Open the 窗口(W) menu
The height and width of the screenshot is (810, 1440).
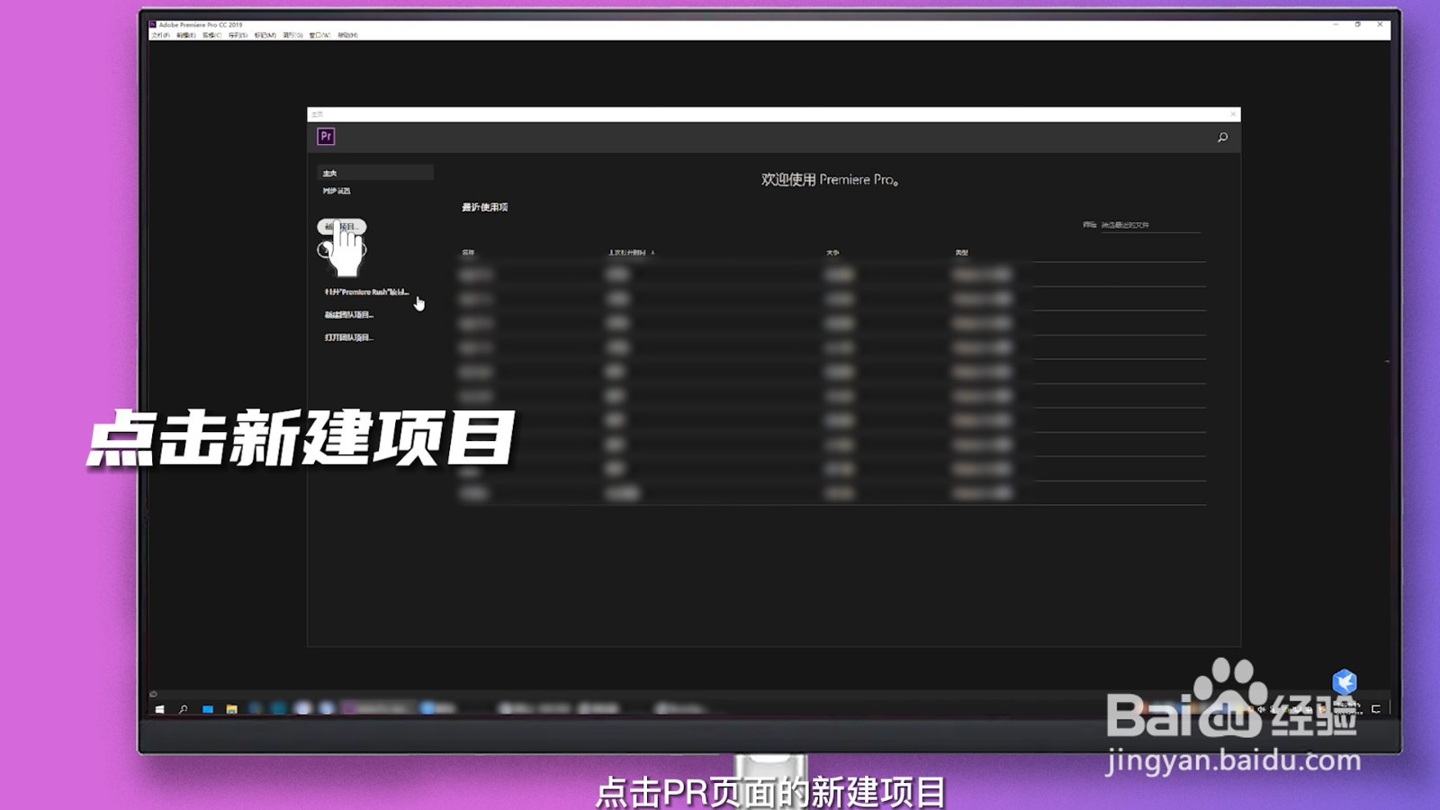point(320,35)
